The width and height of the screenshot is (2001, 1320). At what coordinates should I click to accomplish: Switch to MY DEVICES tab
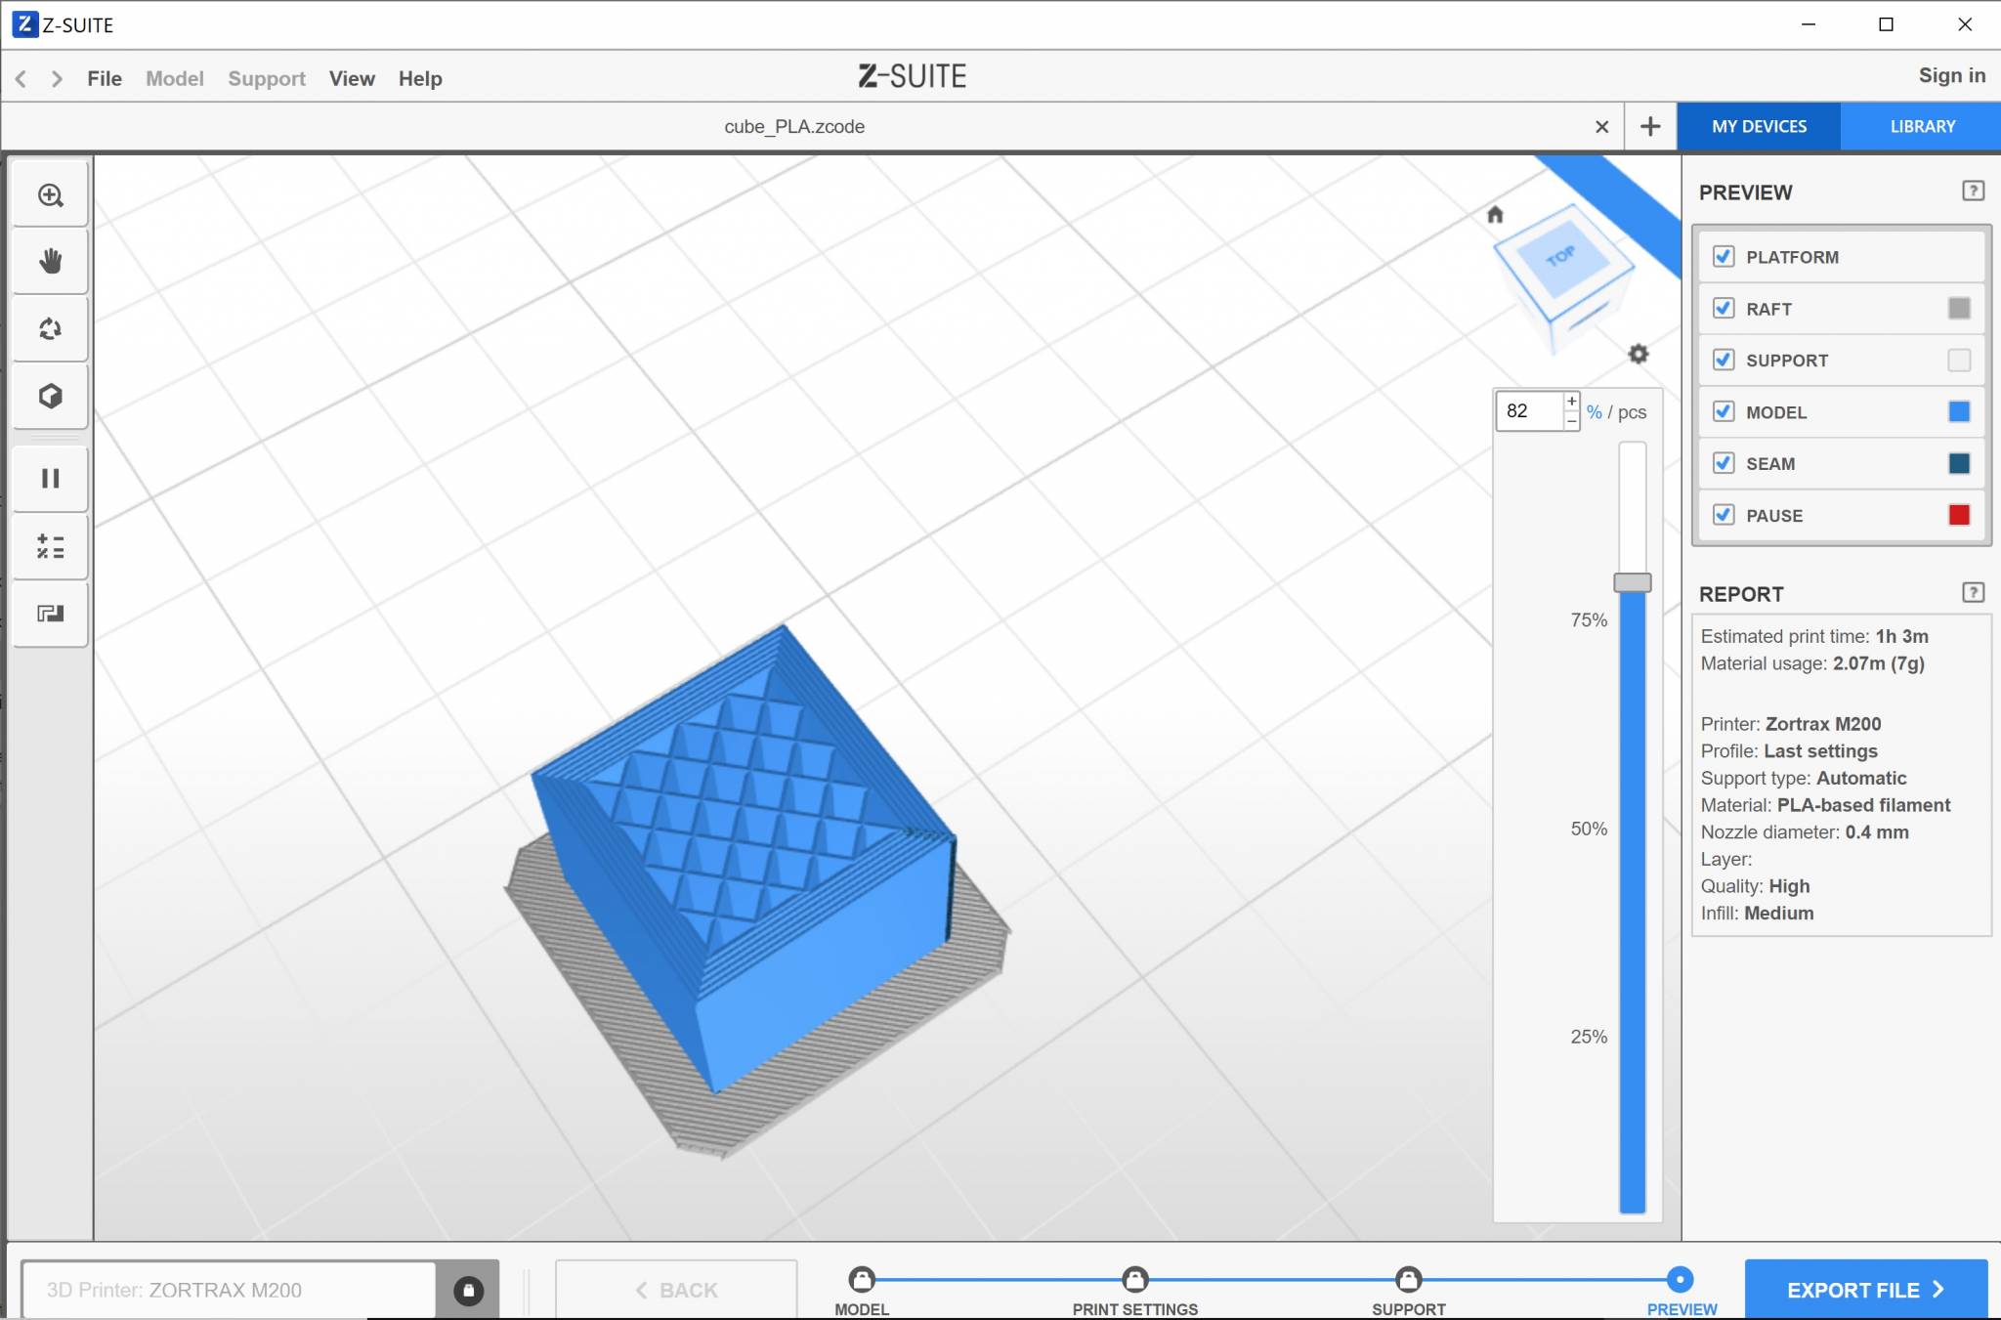1759,126
